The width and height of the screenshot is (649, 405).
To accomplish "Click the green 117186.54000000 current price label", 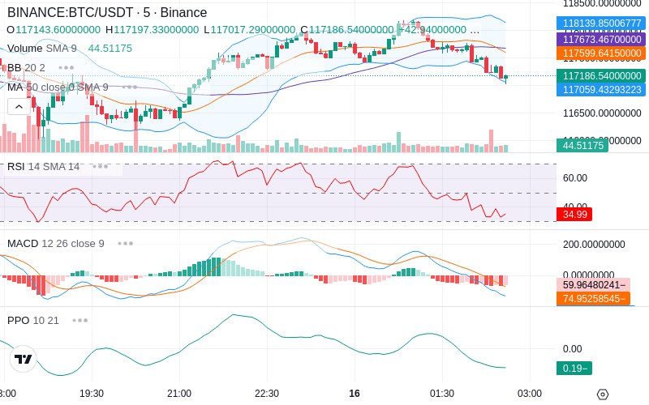I will [x=601, y=75].
